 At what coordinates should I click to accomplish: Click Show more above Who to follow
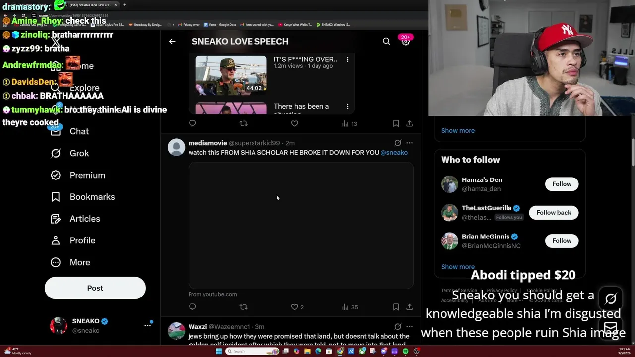pyautogui.click(x=458, y=130)
